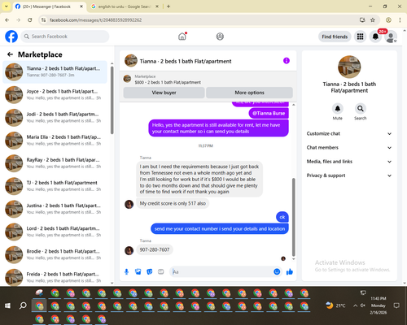Click the large listing thumbnail in right panel
This screenshot has width=407, height=325.
tap(349, 67)
